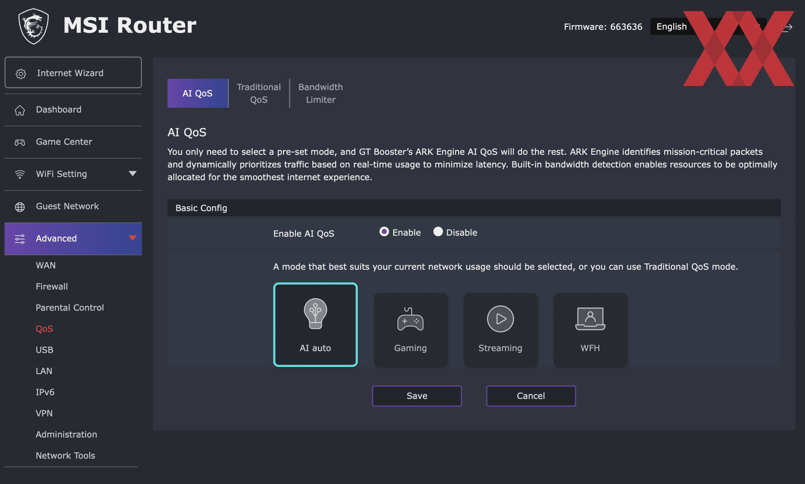The height and width of the screenshot is (484, 805).
Task: Click the WiFi Setting signal icon
Action: point(20,174)
